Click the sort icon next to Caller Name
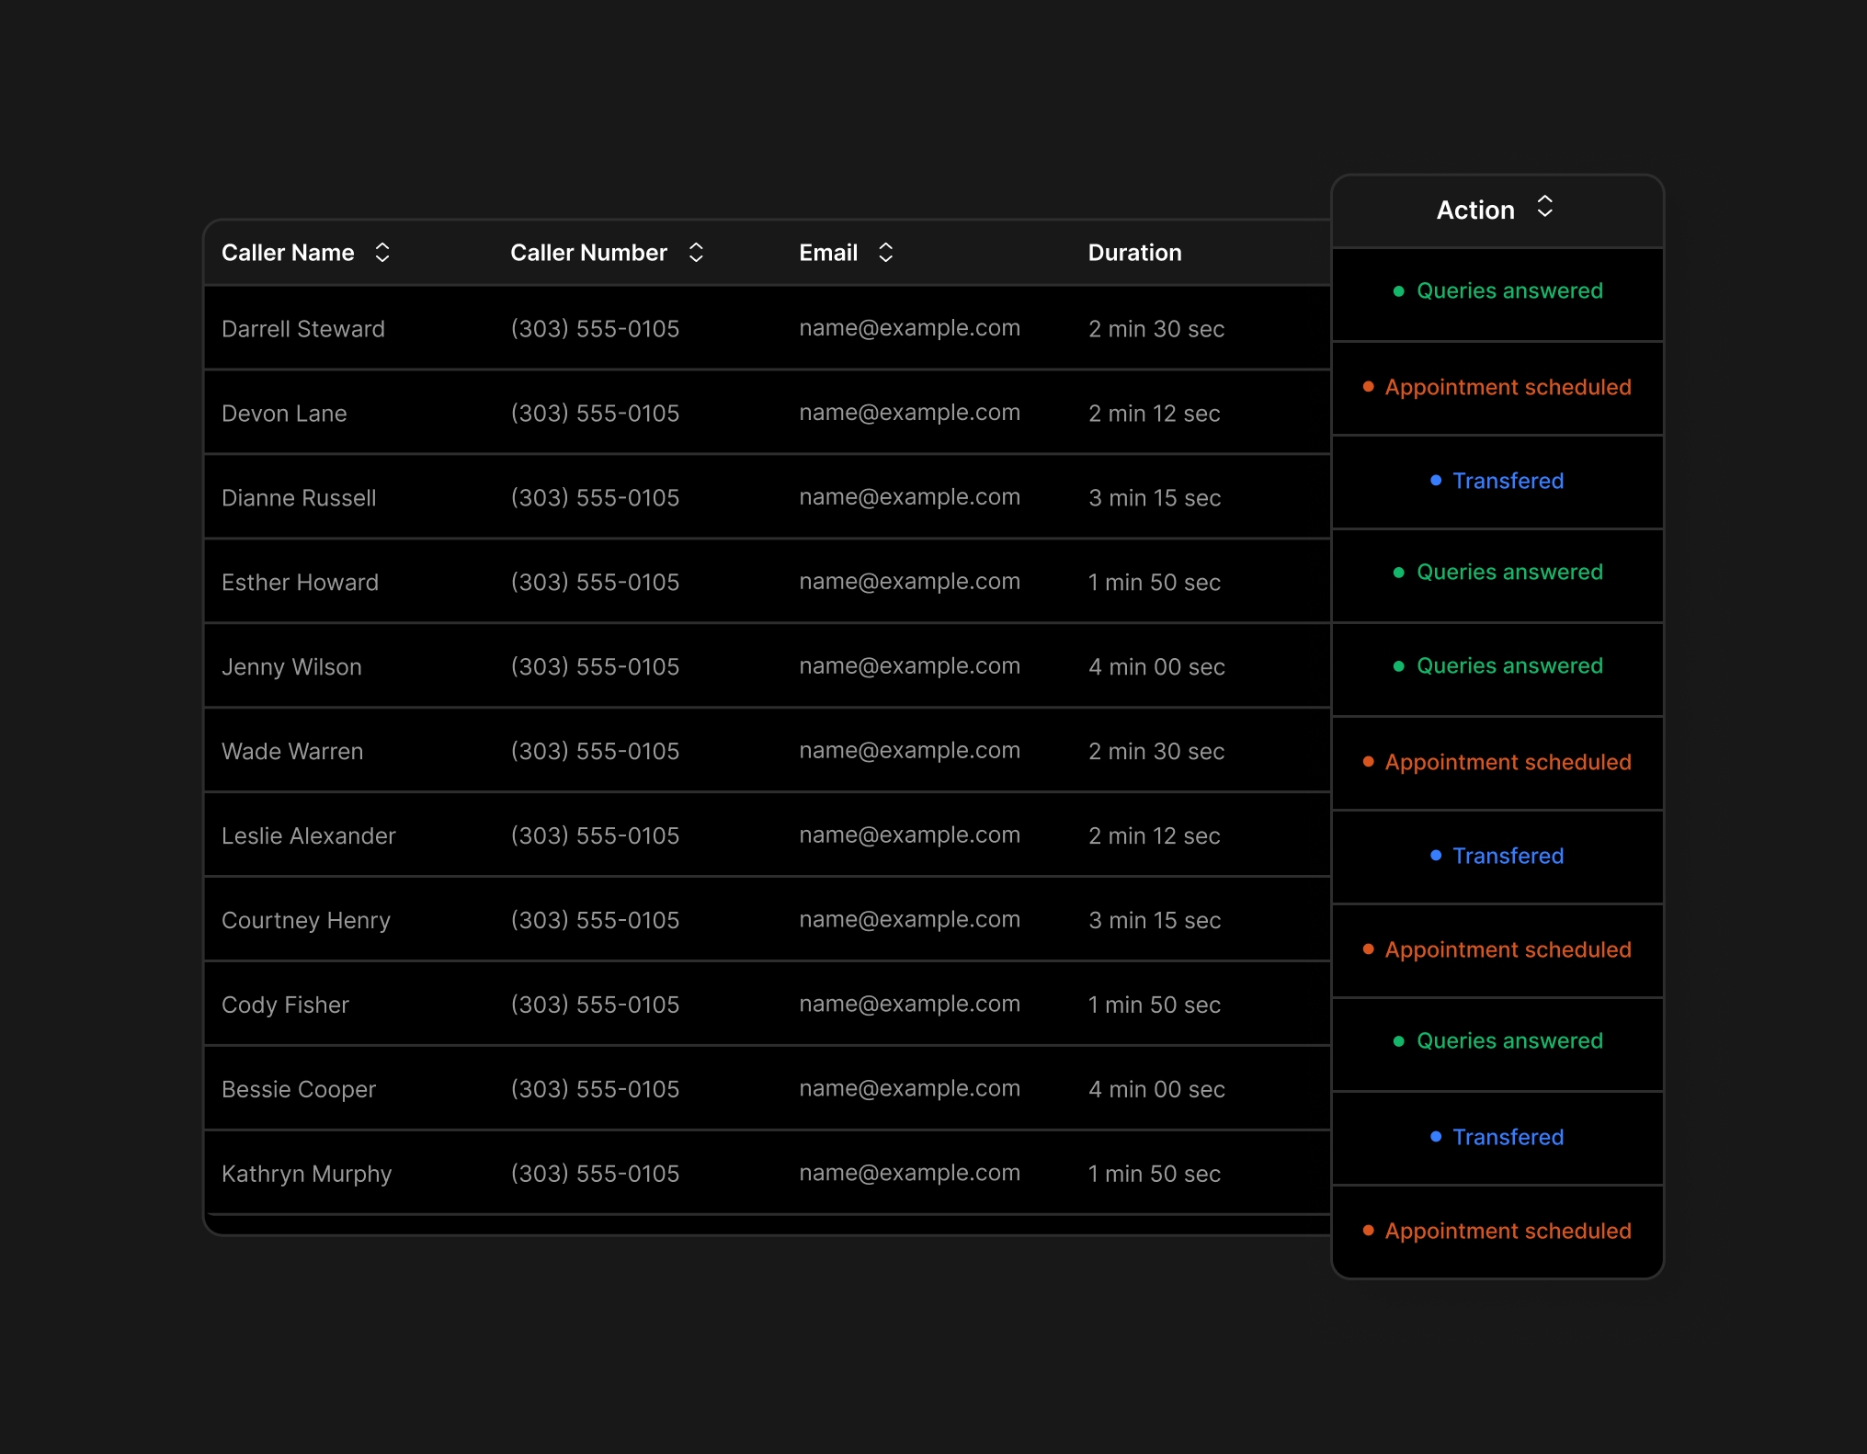 coord(382,252)
